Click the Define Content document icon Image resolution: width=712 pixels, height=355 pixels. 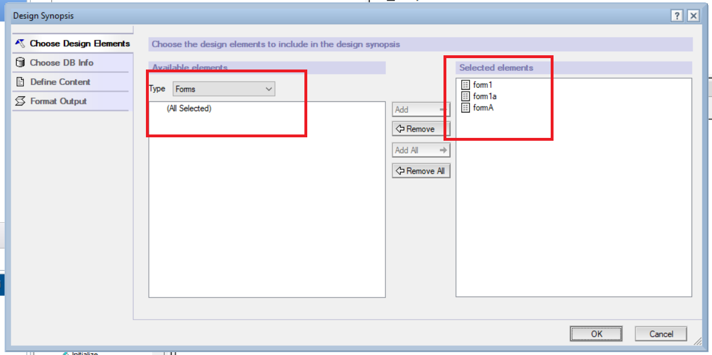(x=19, y=81)
